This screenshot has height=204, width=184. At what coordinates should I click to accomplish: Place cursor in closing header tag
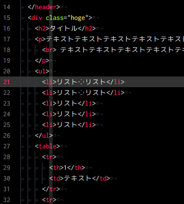coord(44,7)
